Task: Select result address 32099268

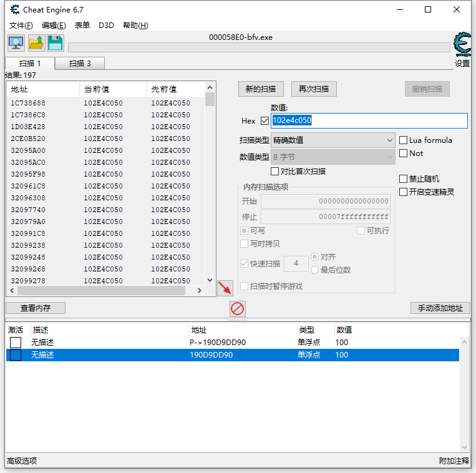Action: pyautogui.click(x=28, y=269)
